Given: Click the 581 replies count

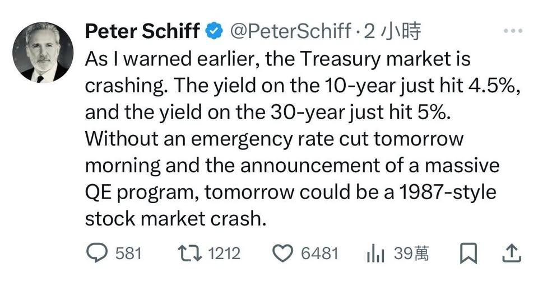Looking at the screenshot, I should [128, 253].
